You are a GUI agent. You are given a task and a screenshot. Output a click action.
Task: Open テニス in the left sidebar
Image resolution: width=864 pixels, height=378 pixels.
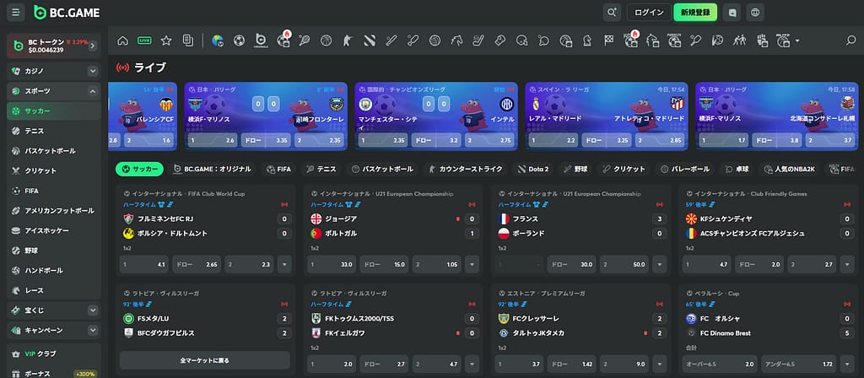click(54, 131)
